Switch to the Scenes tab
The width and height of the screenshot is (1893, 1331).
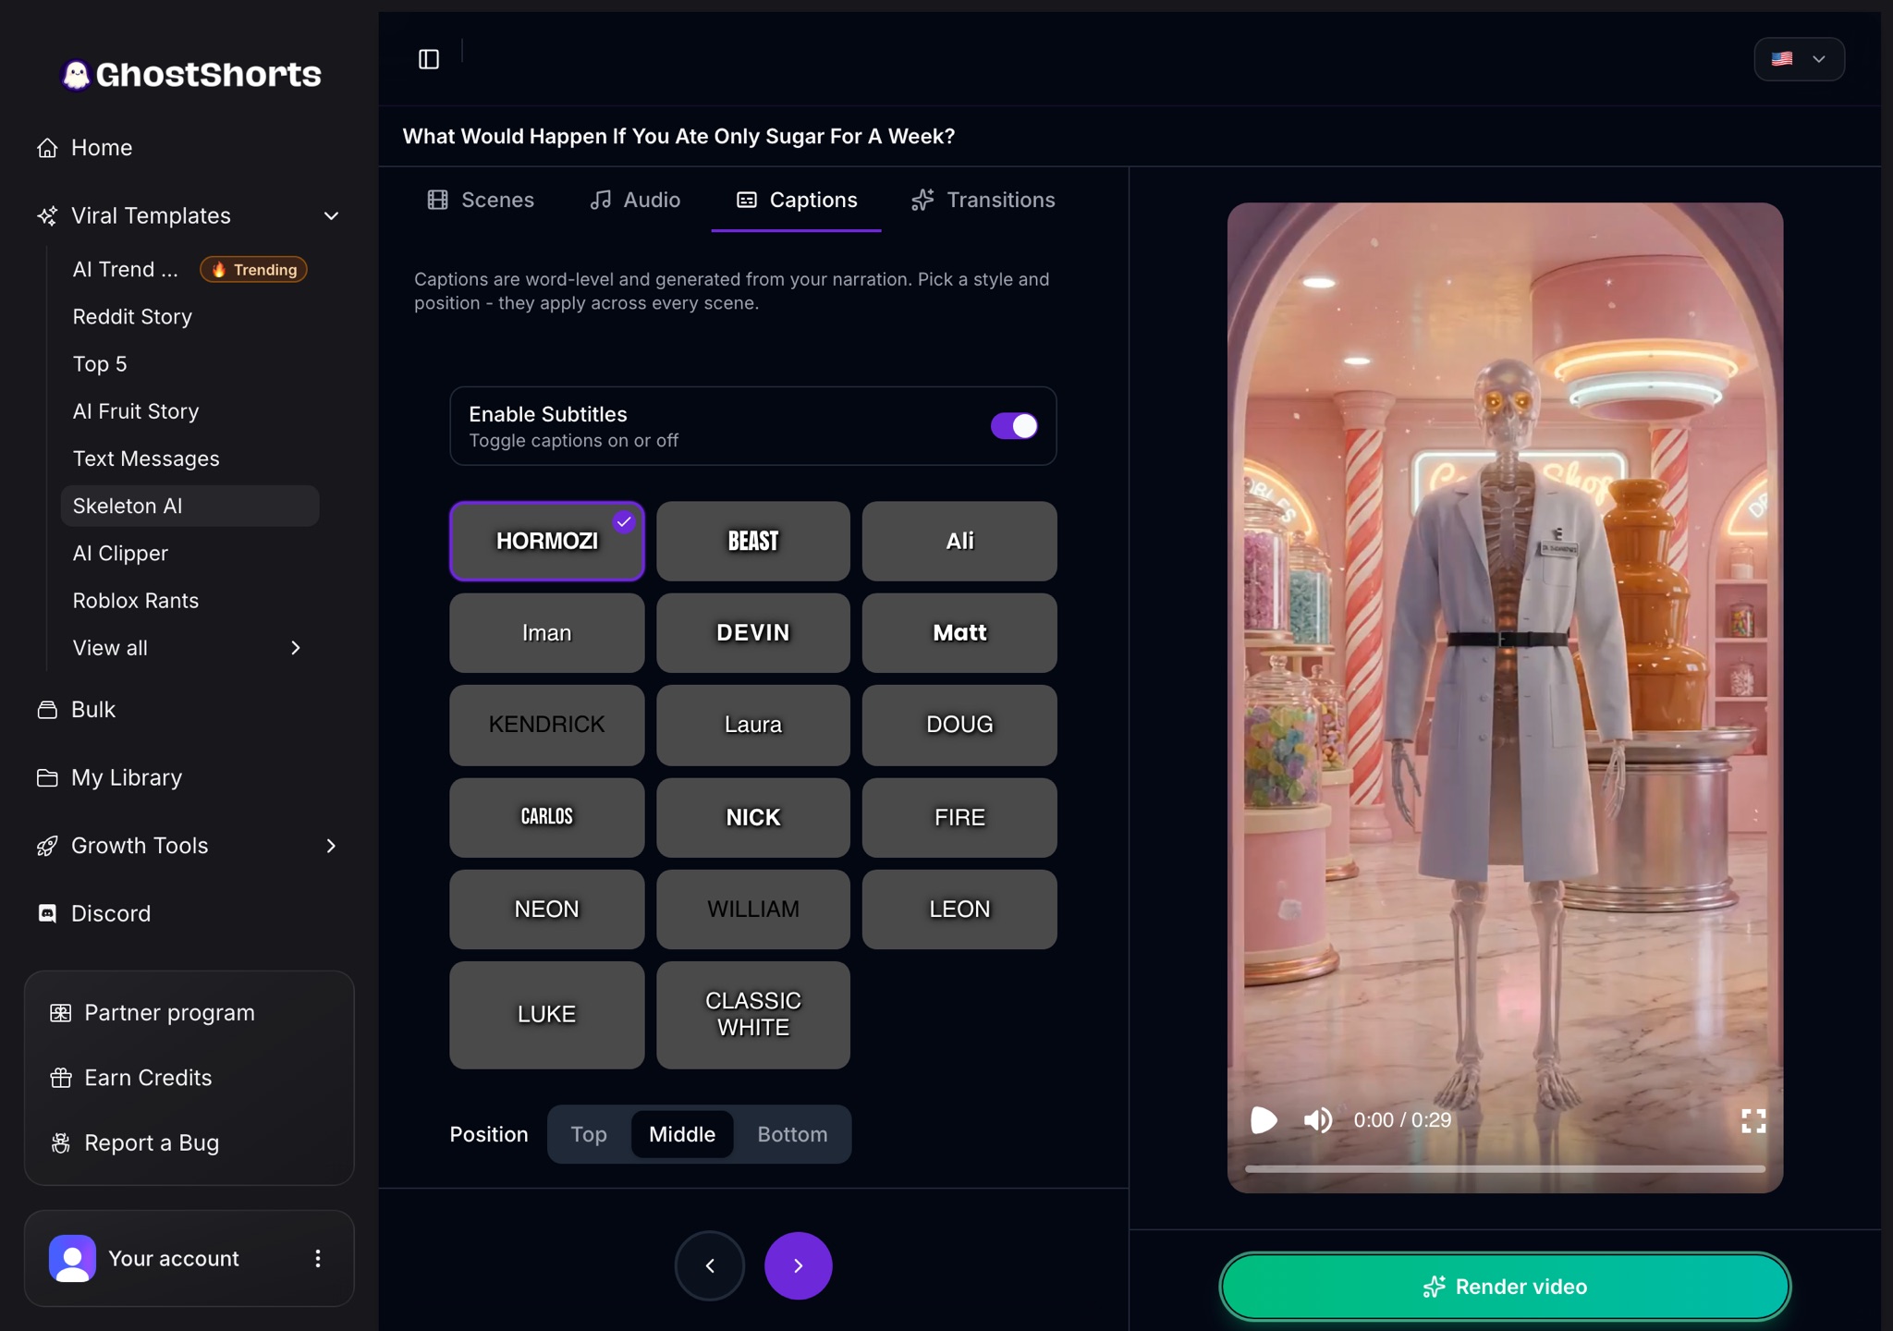[x=481, y=200]
